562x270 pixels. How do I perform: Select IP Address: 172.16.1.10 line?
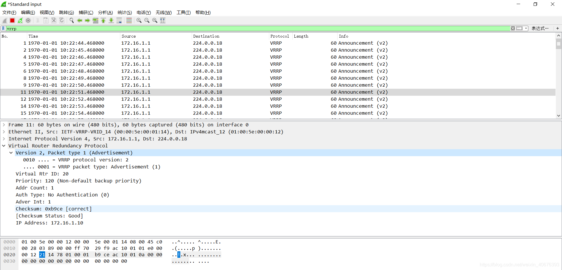(x=49, y=223)
